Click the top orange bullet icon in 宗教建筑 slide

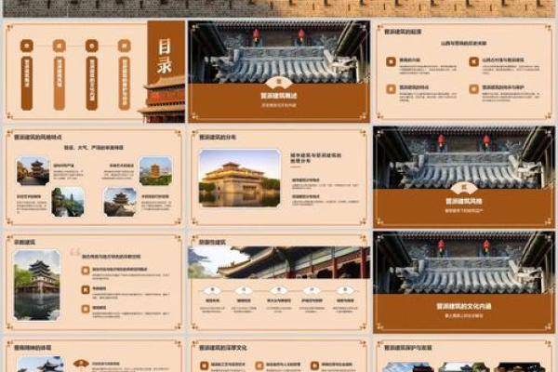[x=85, y=271]
